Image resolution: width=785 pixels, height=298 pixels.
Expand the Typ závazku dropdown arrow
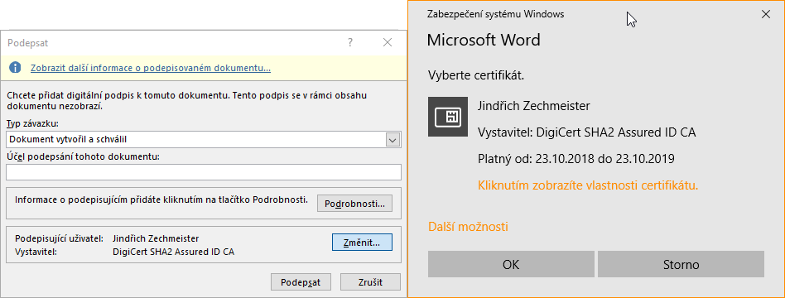[x=393, y=140]
